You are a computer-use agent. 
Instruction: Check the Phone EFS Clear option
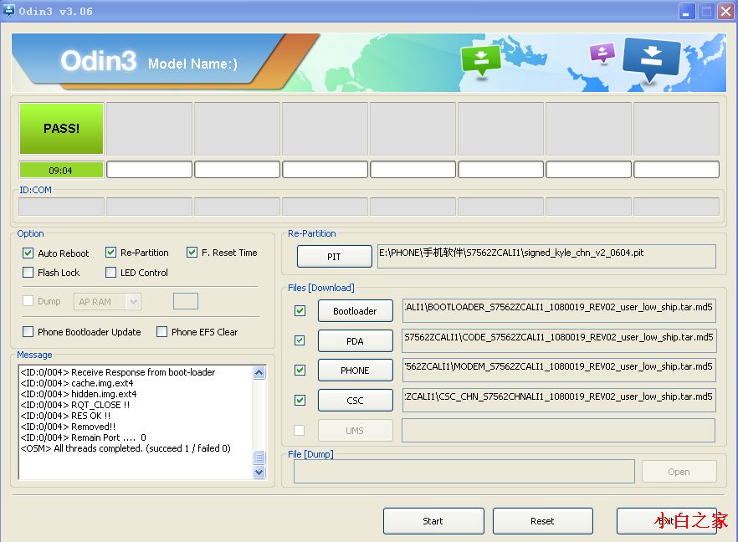coord(161,332)
